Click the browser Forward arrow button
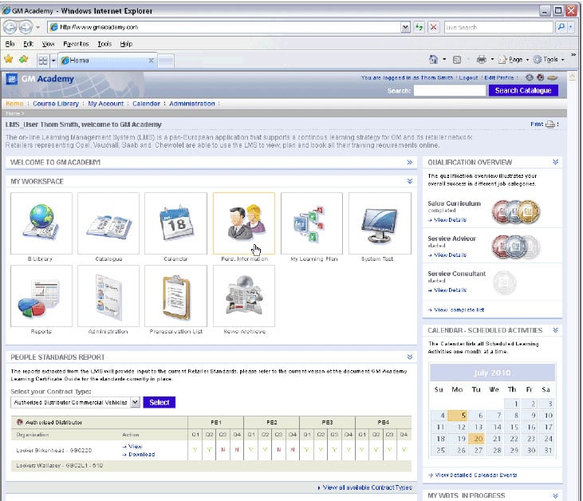 pyautogui.click(x=26, y=27)
